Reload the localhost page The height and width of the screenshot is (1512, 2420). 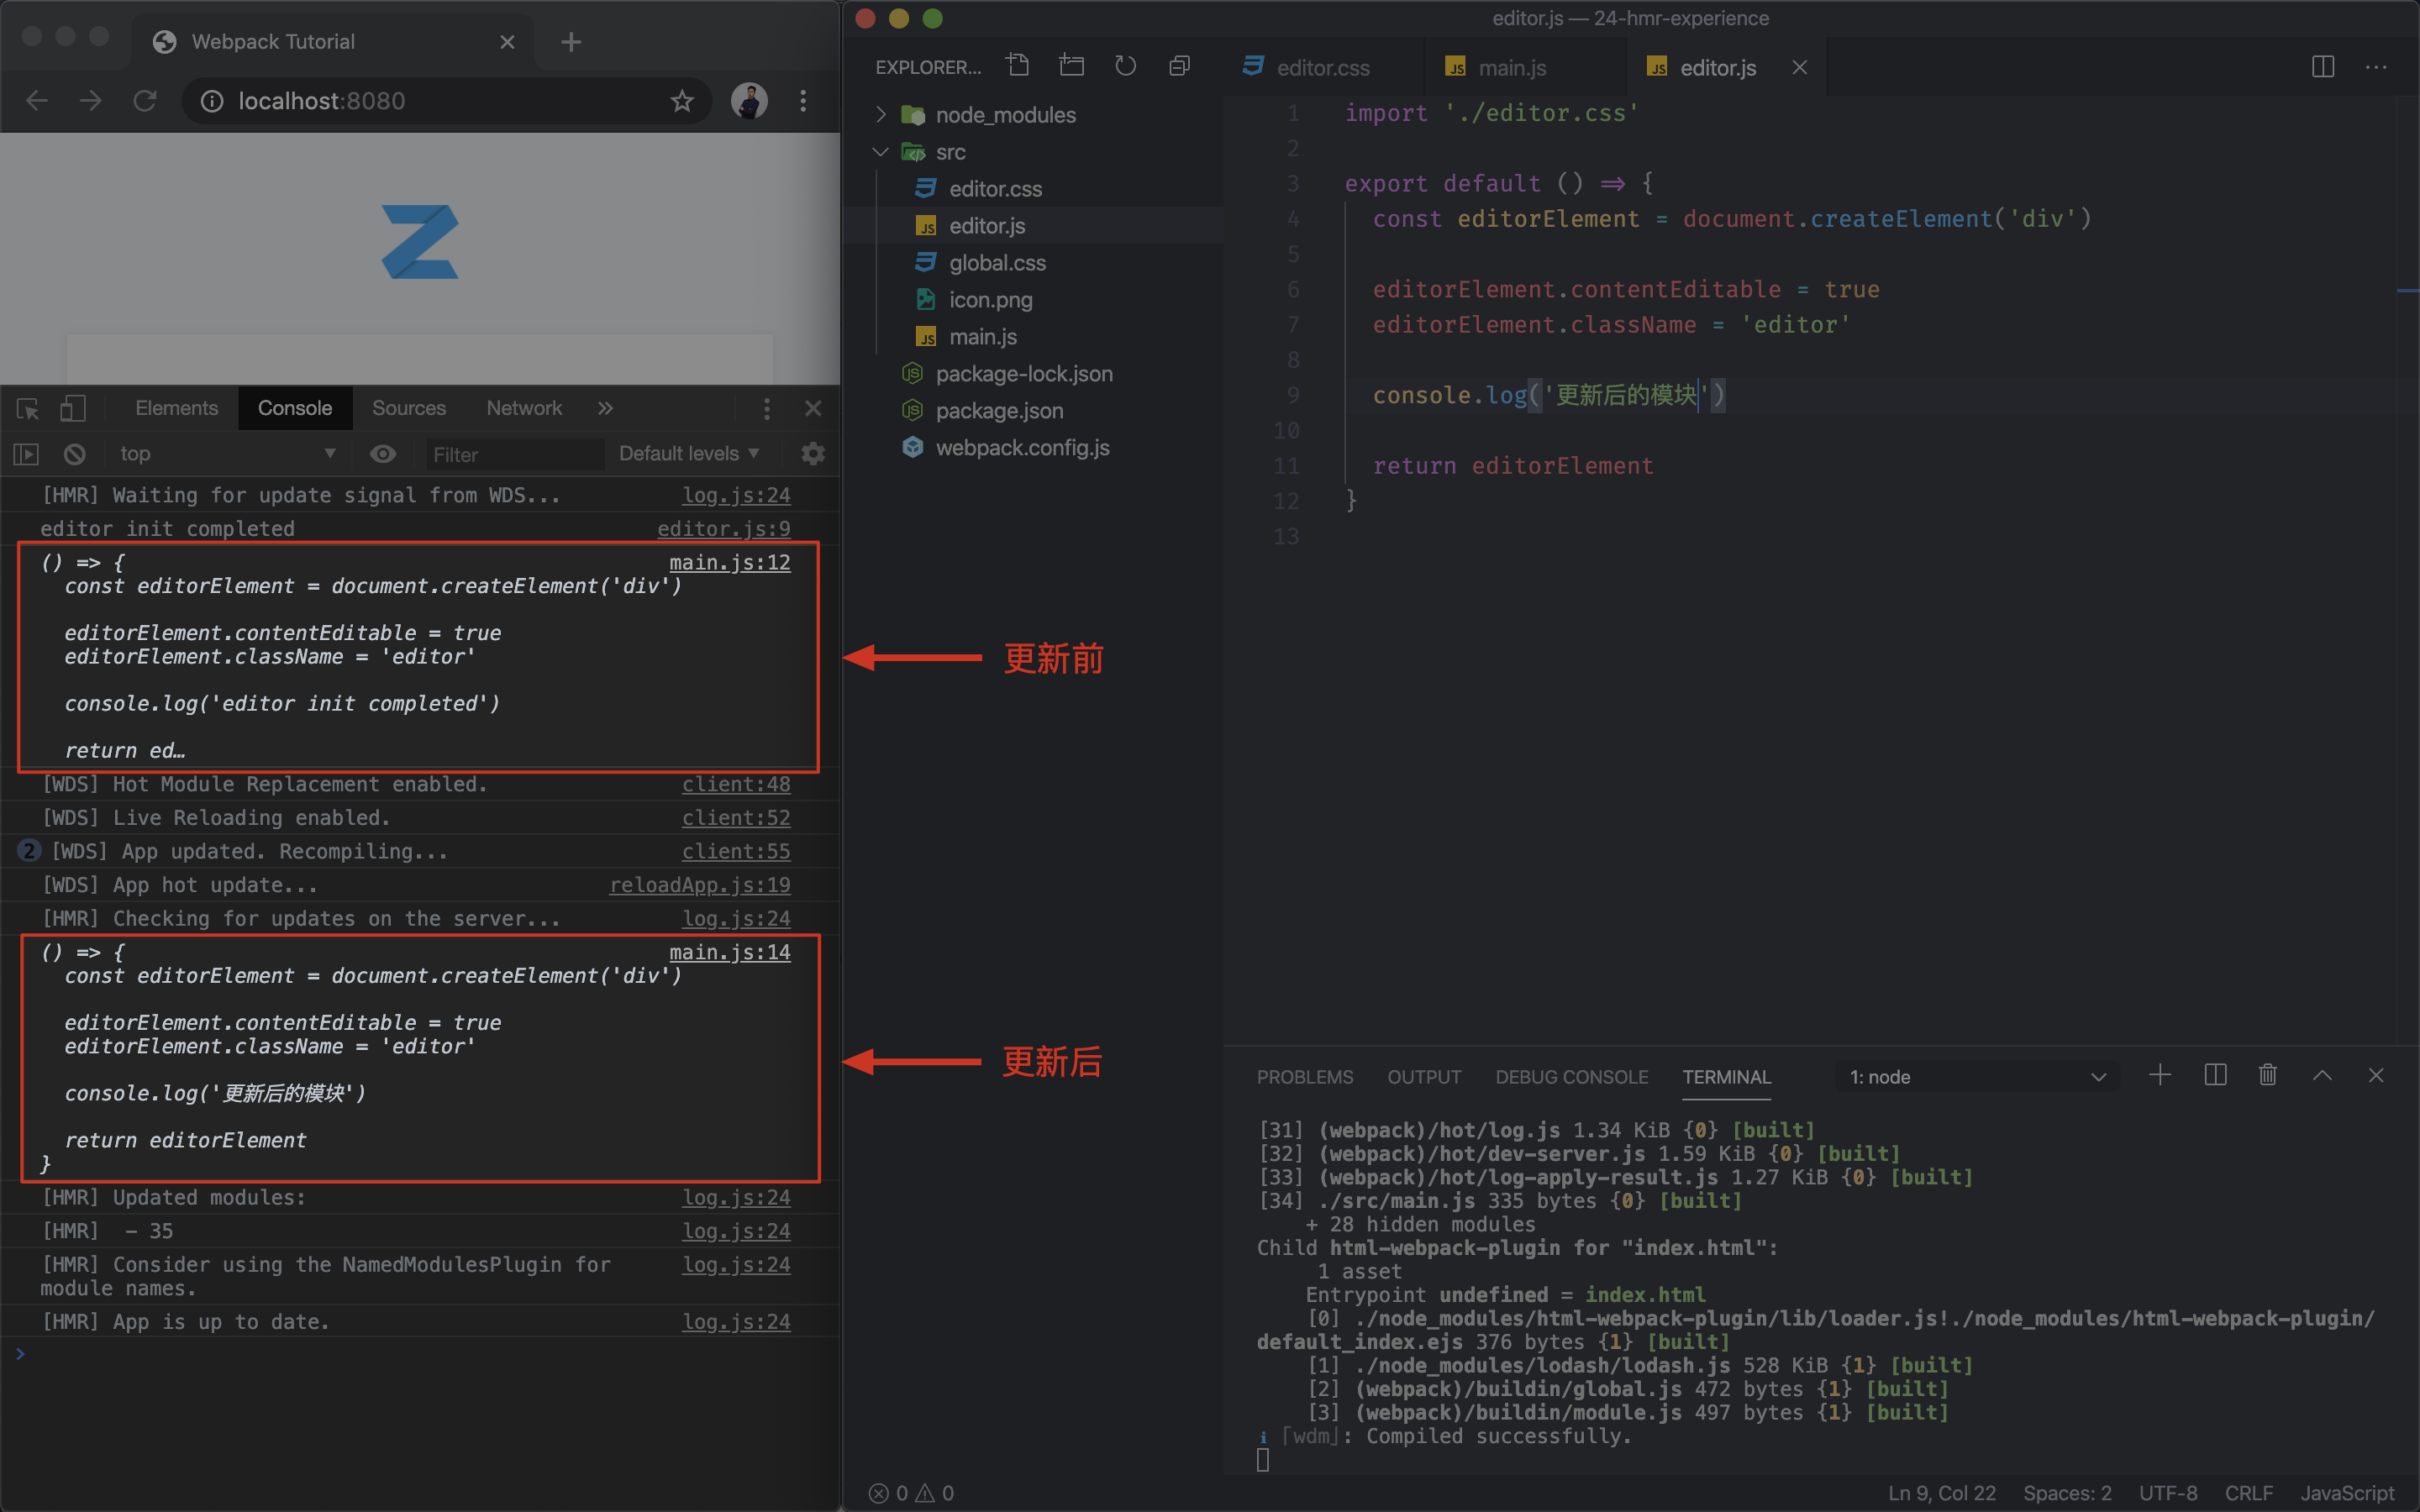pyautogui.click(x=145, y=101)
